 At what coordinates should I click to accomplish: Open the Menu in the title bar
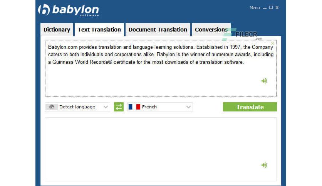[255, 8]
